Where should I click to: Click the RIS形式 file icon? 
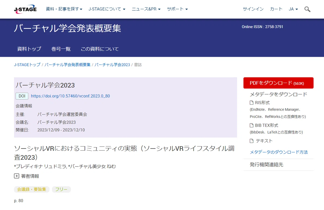252,103
